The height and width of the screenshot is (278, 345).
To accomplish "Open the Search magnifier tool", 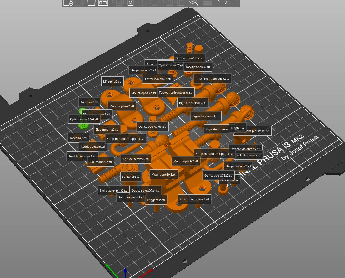I will coord(193,2).
